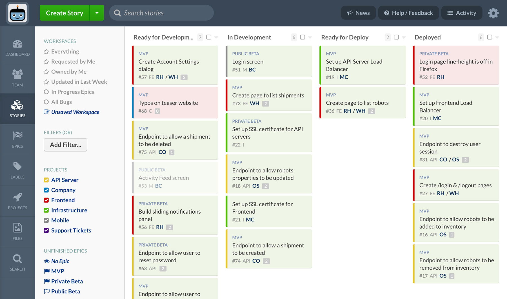Open the News menu
The image size is (507, 299).
(x=358, y=13)
